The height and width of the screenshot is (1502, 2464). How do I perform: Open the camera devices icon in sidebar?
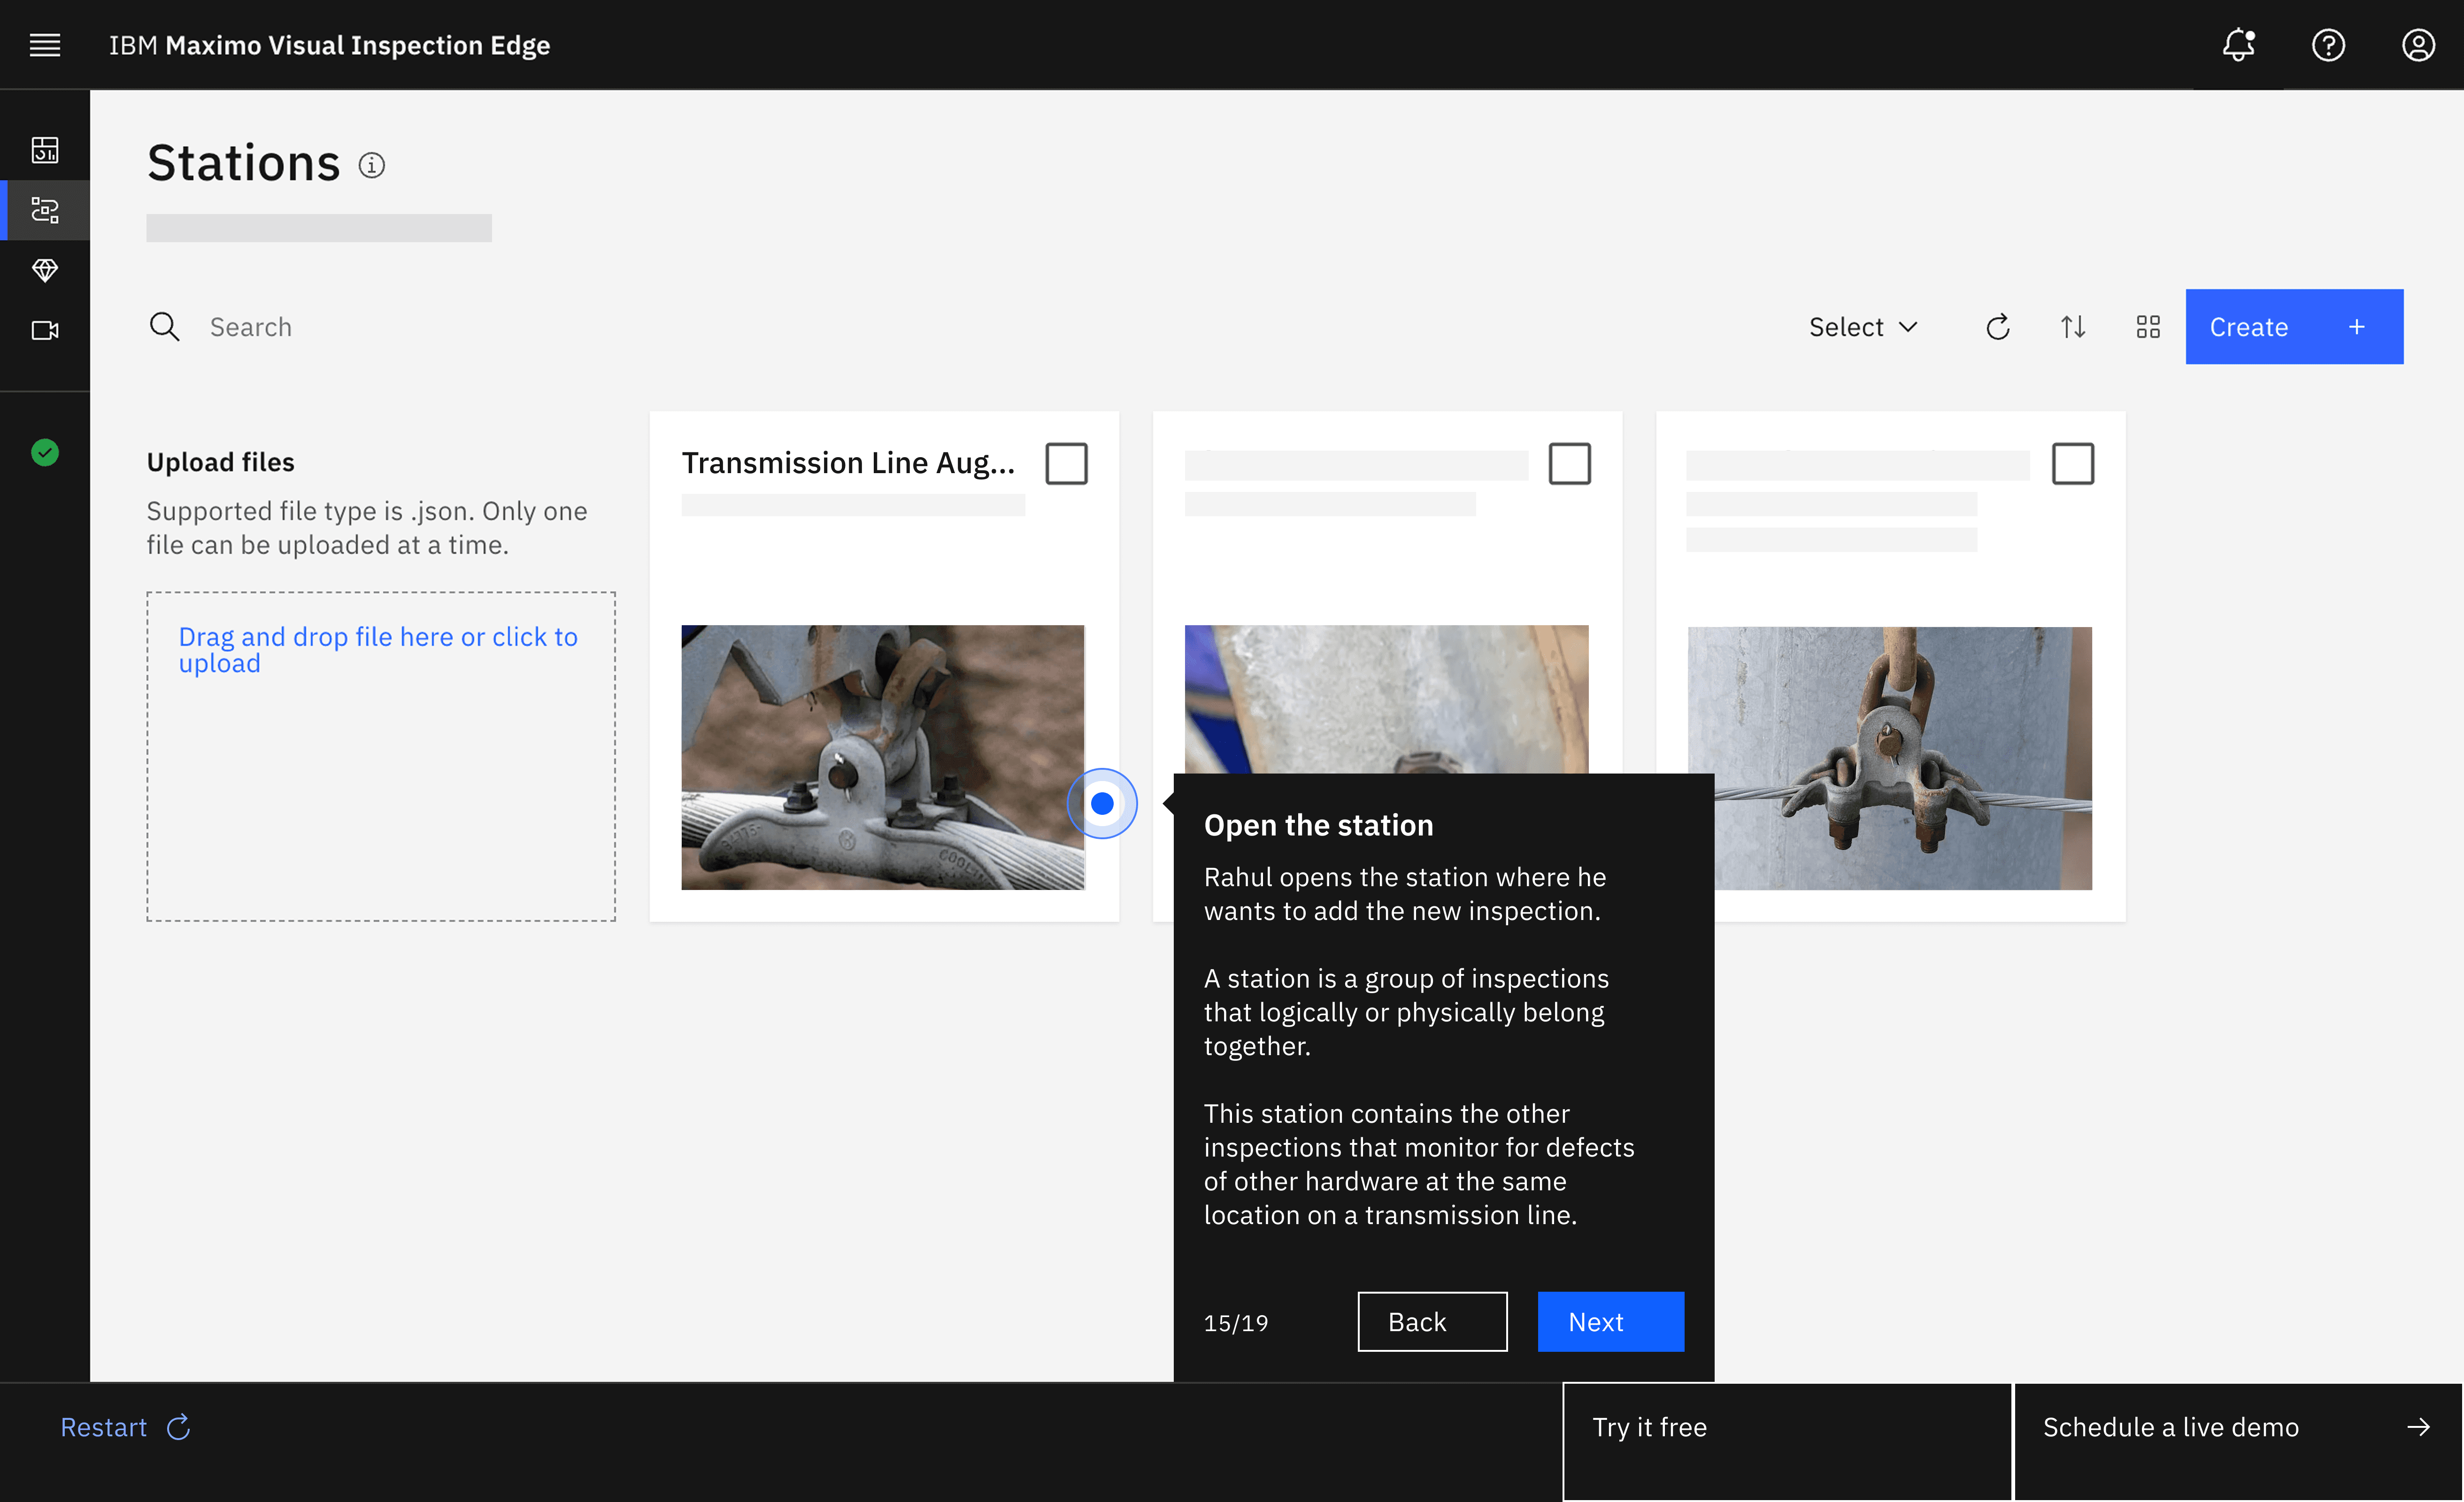(45, 330)
